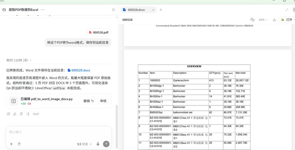Click the plus attach icon in input box

pos(11,144)
